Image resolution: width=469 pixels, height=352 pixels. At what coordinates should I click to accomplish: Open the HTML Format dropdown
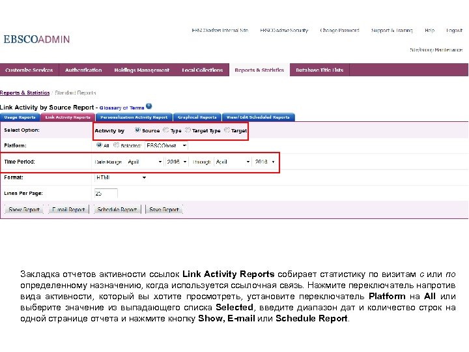click(121, 177)
